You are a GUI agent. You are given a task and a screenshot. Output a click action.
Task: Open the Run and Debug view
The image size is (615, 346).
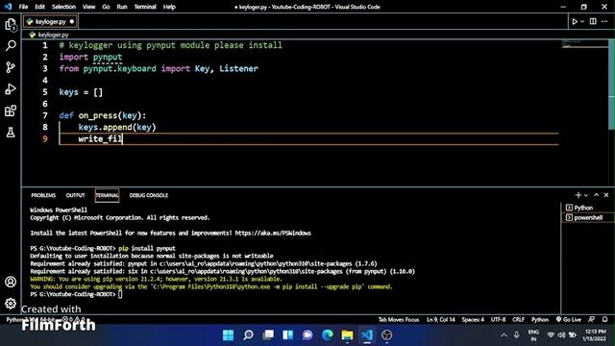pyautogui.click(x=11, y=89)
